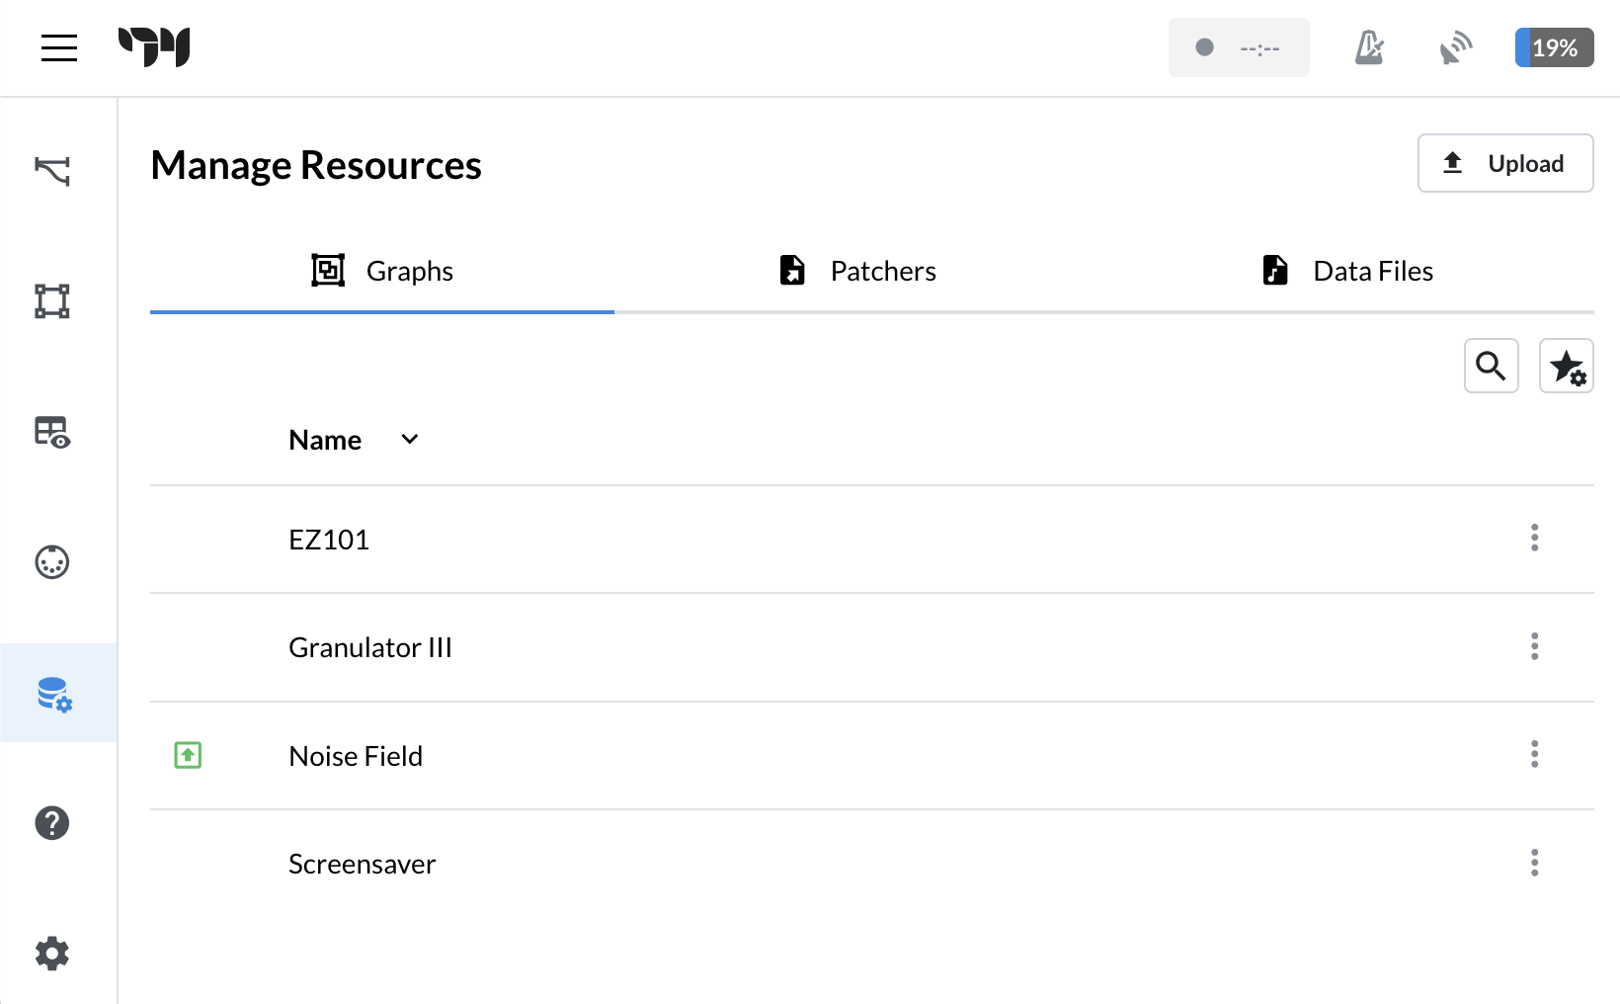Open the audio broadcast status icon
Viewport: 1620px width, 1004px height.
click(1456, 47)
